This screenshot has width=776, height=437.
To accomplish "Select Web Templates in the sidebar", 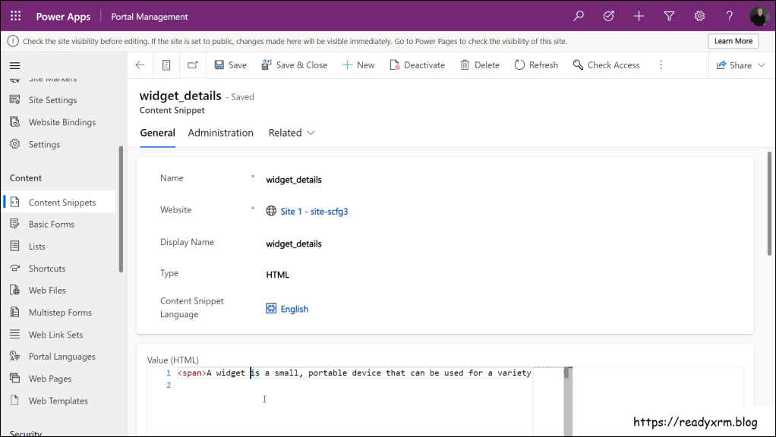I will click(58, 401).
